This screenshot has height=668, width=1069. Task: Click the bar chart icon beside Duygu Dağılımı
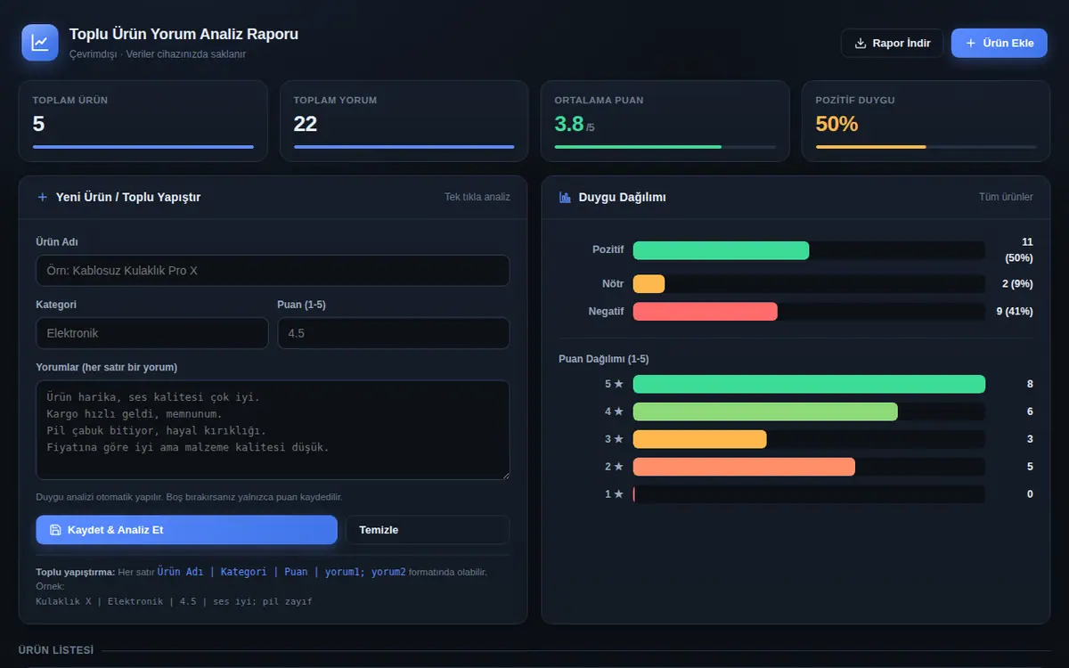(565, 197)
